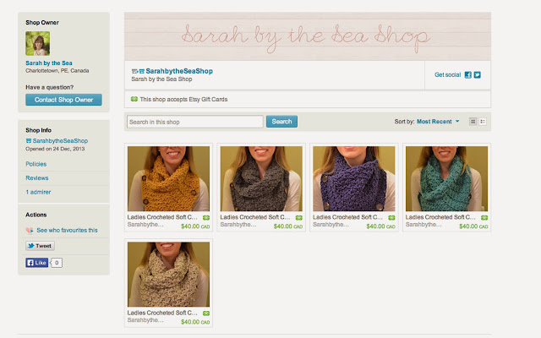Click the beige scarf listing title
This screenshot has height=338, width=541.
[162, 313]
